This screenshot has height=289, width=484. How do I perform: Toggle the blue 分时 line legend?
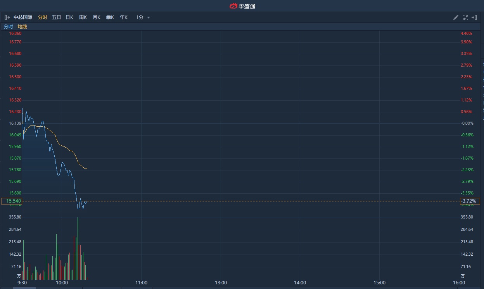pyautogui.click(x=9, y=27)
